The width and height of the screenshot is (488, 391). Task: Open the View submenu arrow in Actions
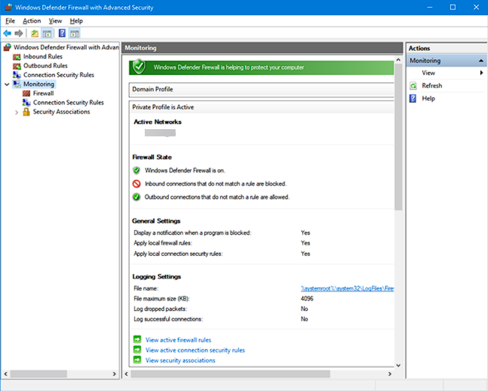tap(481, 73)
